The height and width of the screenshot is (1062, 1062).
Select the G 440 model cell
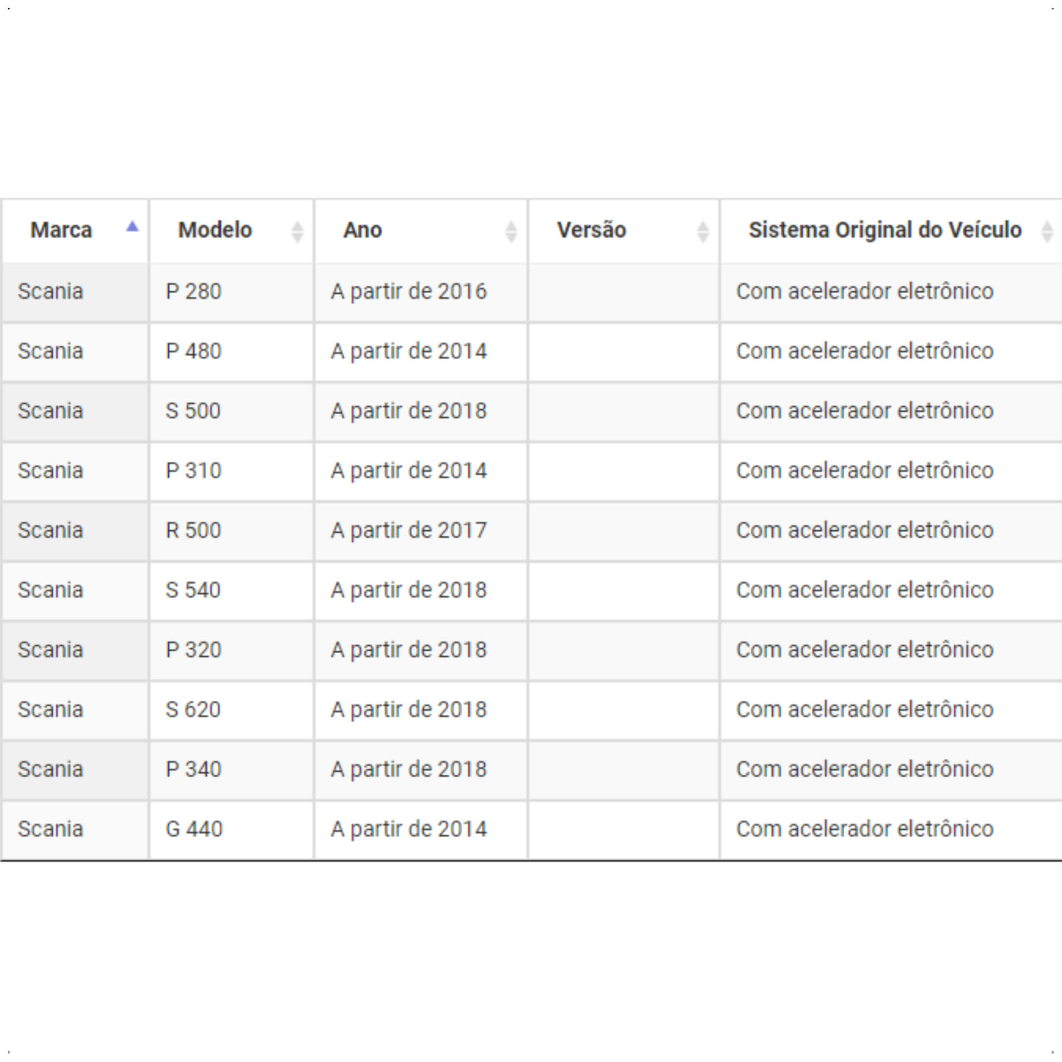click(232, 829)
